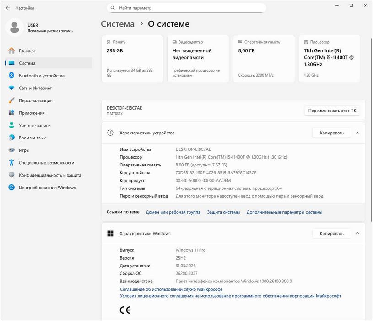Click the Windows logo beside Характеристики Windows
The width and height of the screenshot is (373, 321).
point(110,233)
